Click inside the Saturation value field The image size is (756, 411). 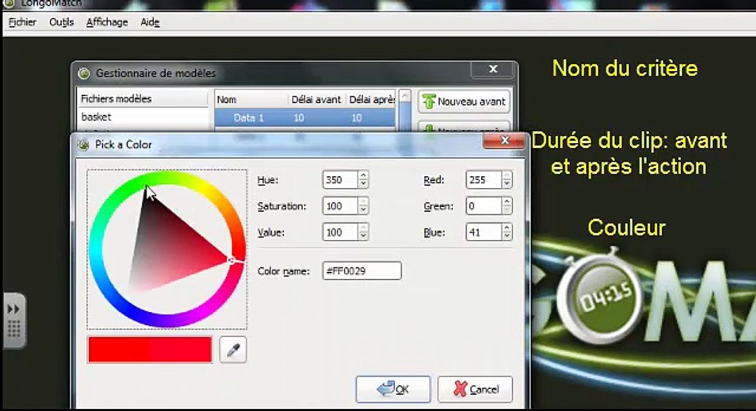[340, 206]
